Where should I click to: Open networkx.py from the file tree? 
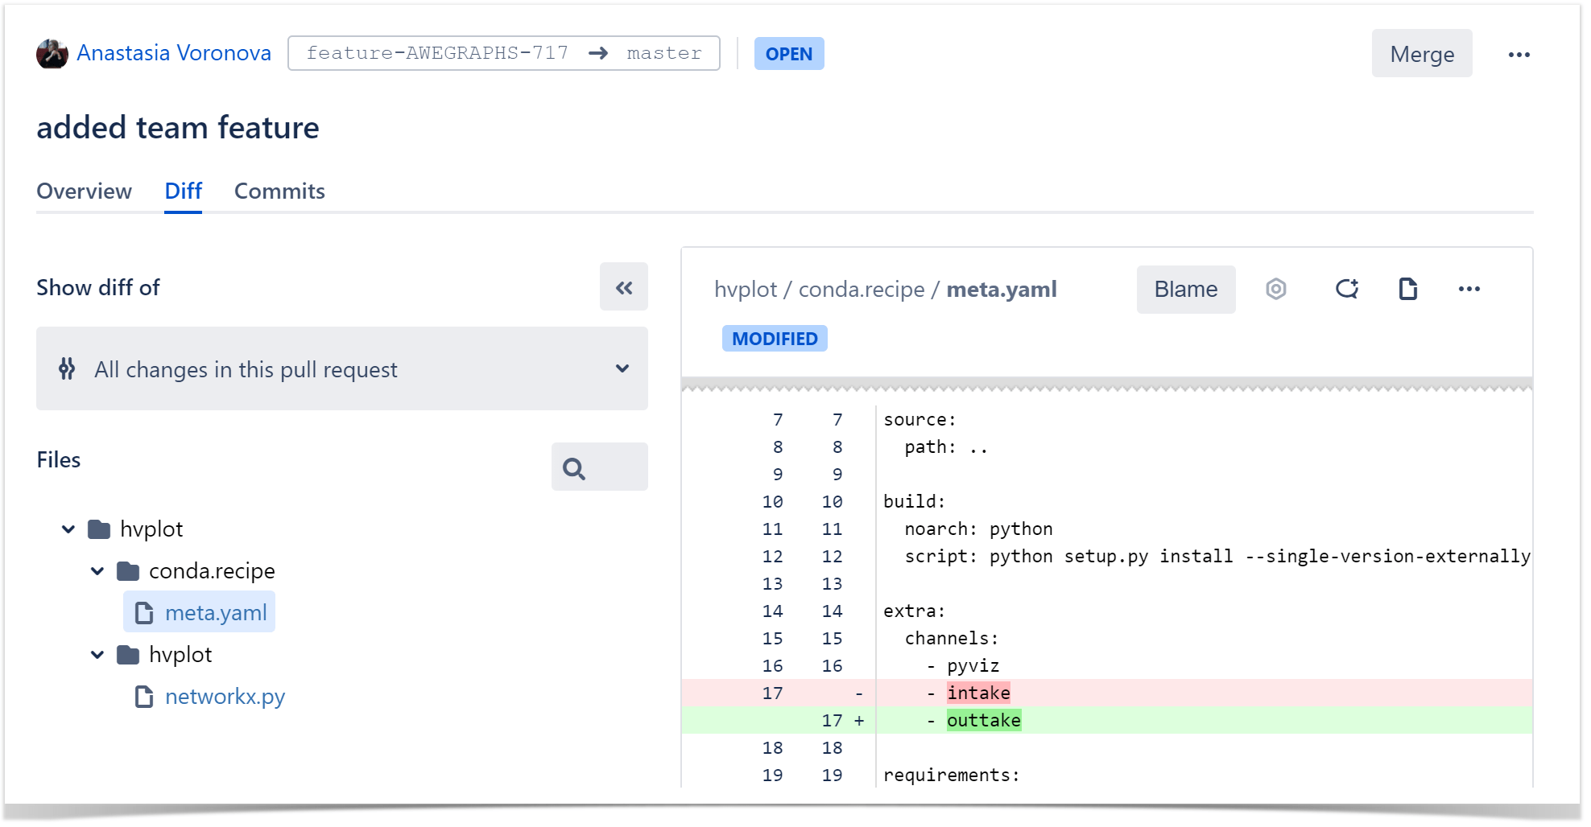tap(225, 696)
